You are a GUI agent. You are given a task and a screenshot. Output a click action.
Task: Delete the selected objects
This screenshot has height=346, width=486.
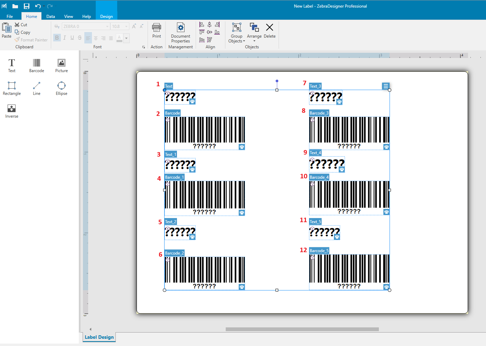click(269, 31)
